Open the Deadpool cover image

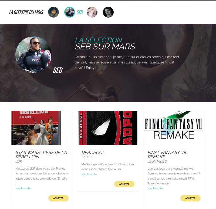[x=108, y=128]
